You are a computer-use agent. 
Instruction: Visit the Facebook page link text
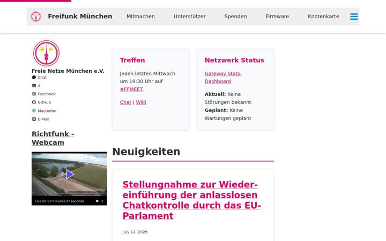pos(47,94)
